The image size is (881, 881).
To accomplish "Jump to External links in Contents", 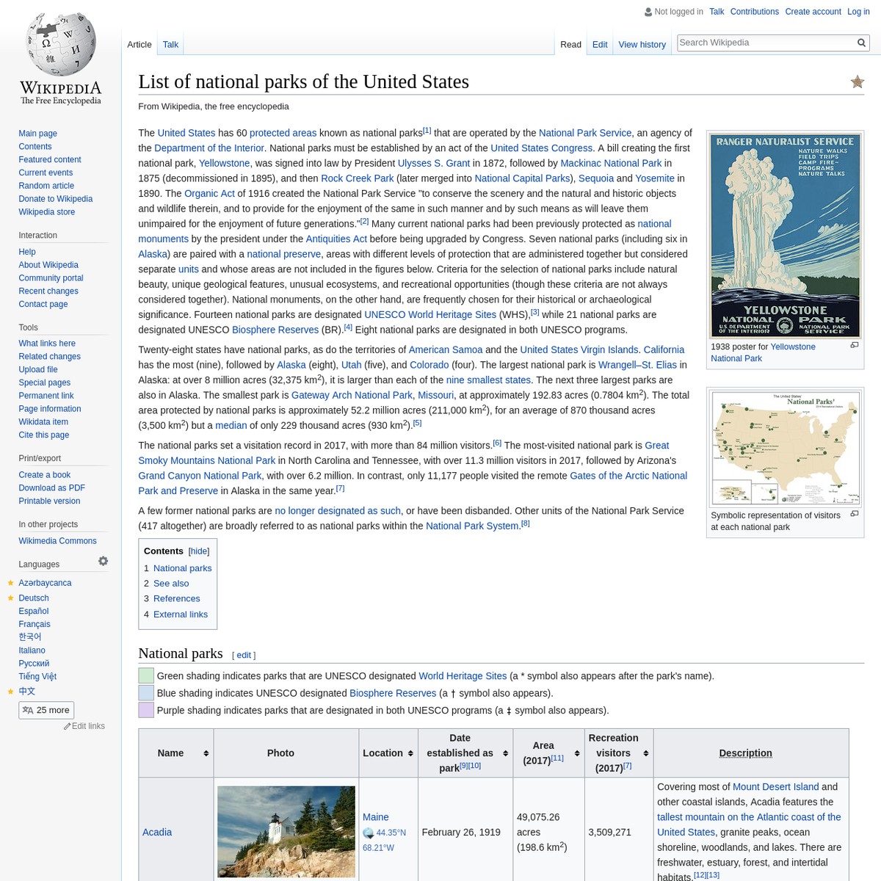I will pyautogui.click(x=181, y=614).
